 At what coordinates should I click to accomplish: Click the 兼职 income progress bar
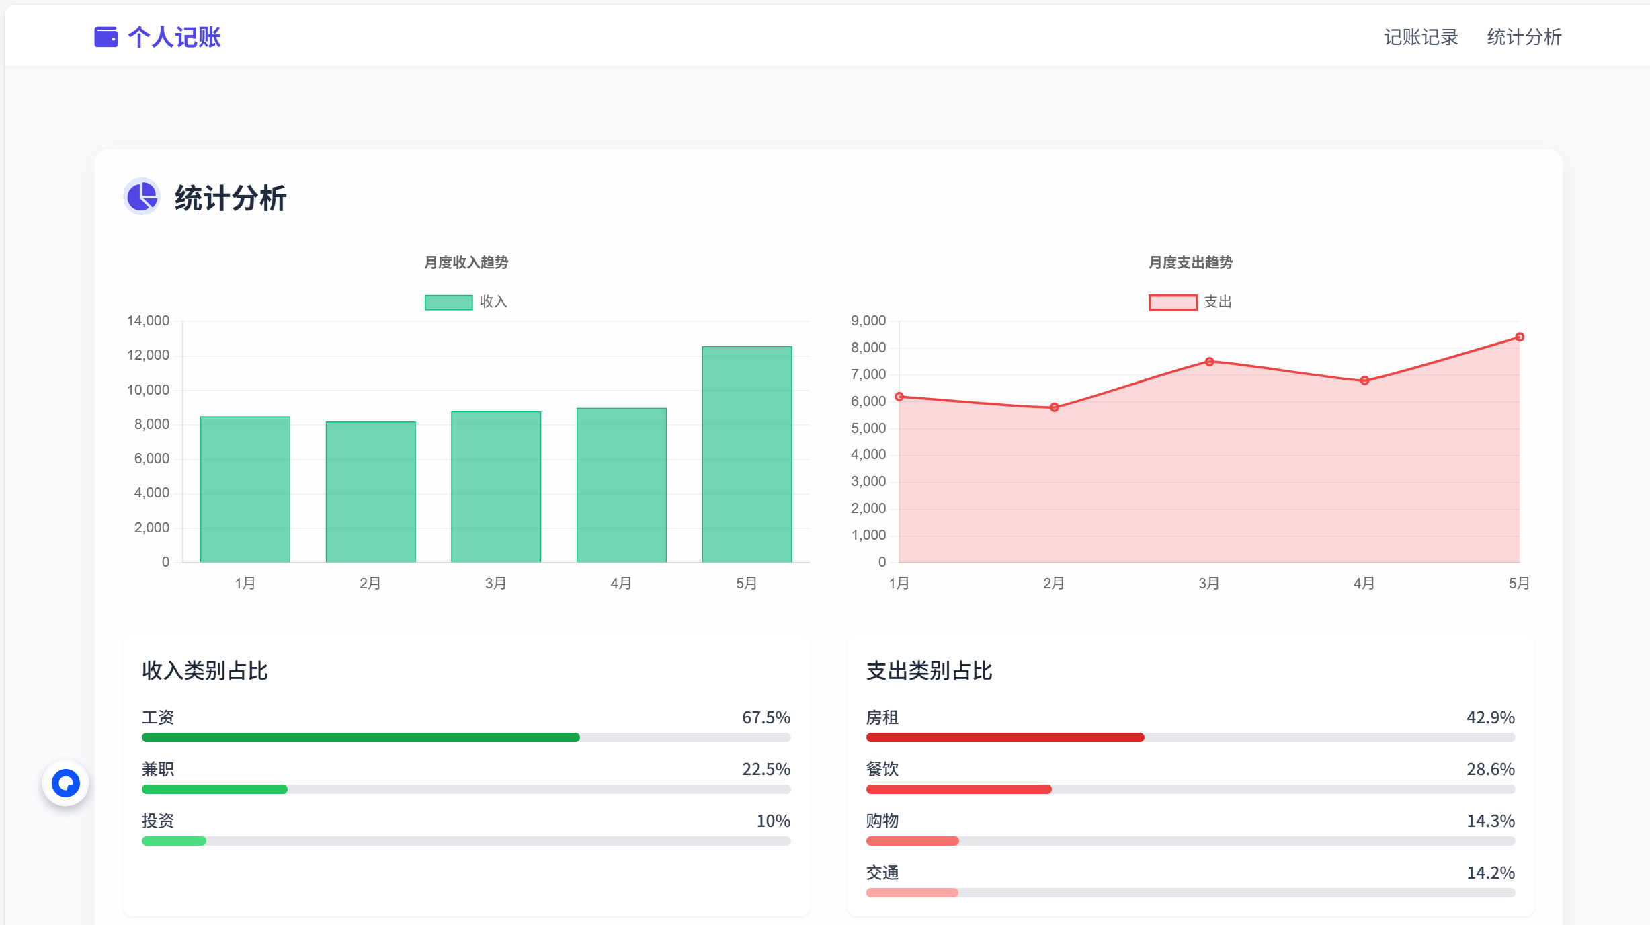214,789
